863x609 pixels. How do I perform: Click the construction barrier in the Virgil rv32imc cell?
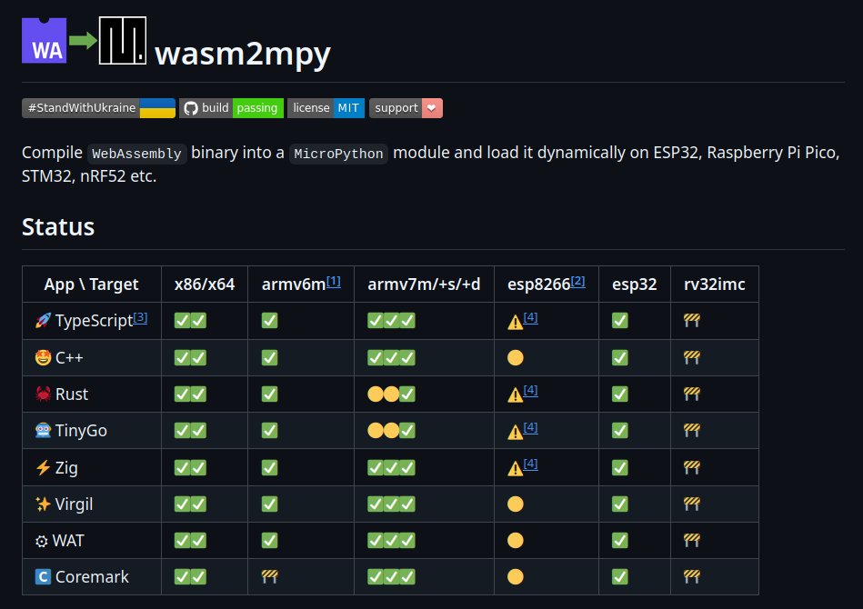[692, 504]
